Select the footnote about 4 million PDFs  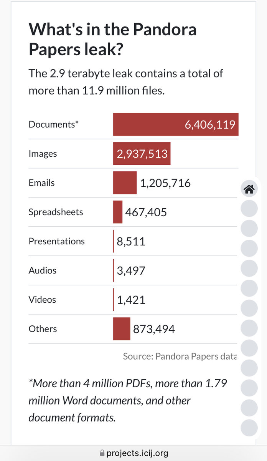coord(128,401)
